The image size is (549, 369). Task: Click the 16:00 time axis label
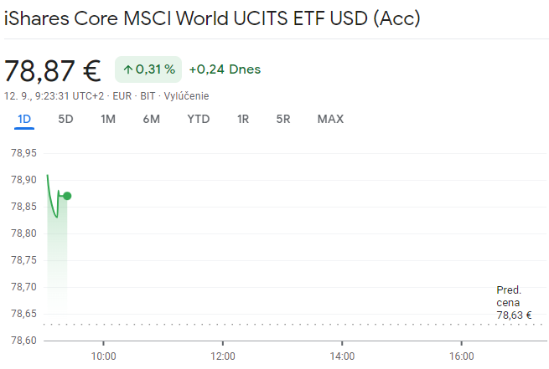(462, 355)
